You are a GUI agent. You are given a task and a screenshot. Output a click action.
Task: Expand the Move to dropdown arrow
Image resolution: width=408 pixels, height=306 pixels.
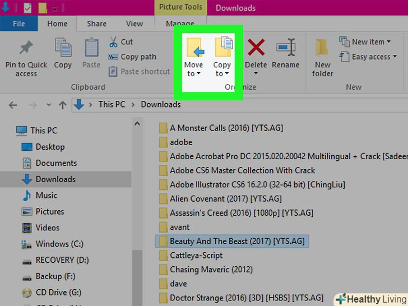pyautogui.click(x=199, y=73)
